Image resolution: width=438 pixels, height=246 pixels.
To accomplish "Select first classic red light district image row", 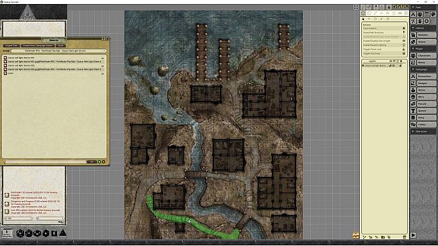I will (54, 58).
